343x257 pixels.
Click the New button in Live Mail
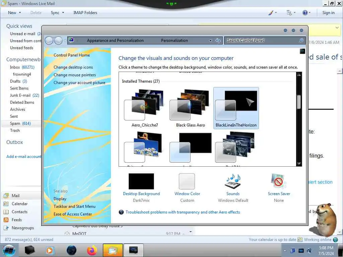tap(12, 13)
